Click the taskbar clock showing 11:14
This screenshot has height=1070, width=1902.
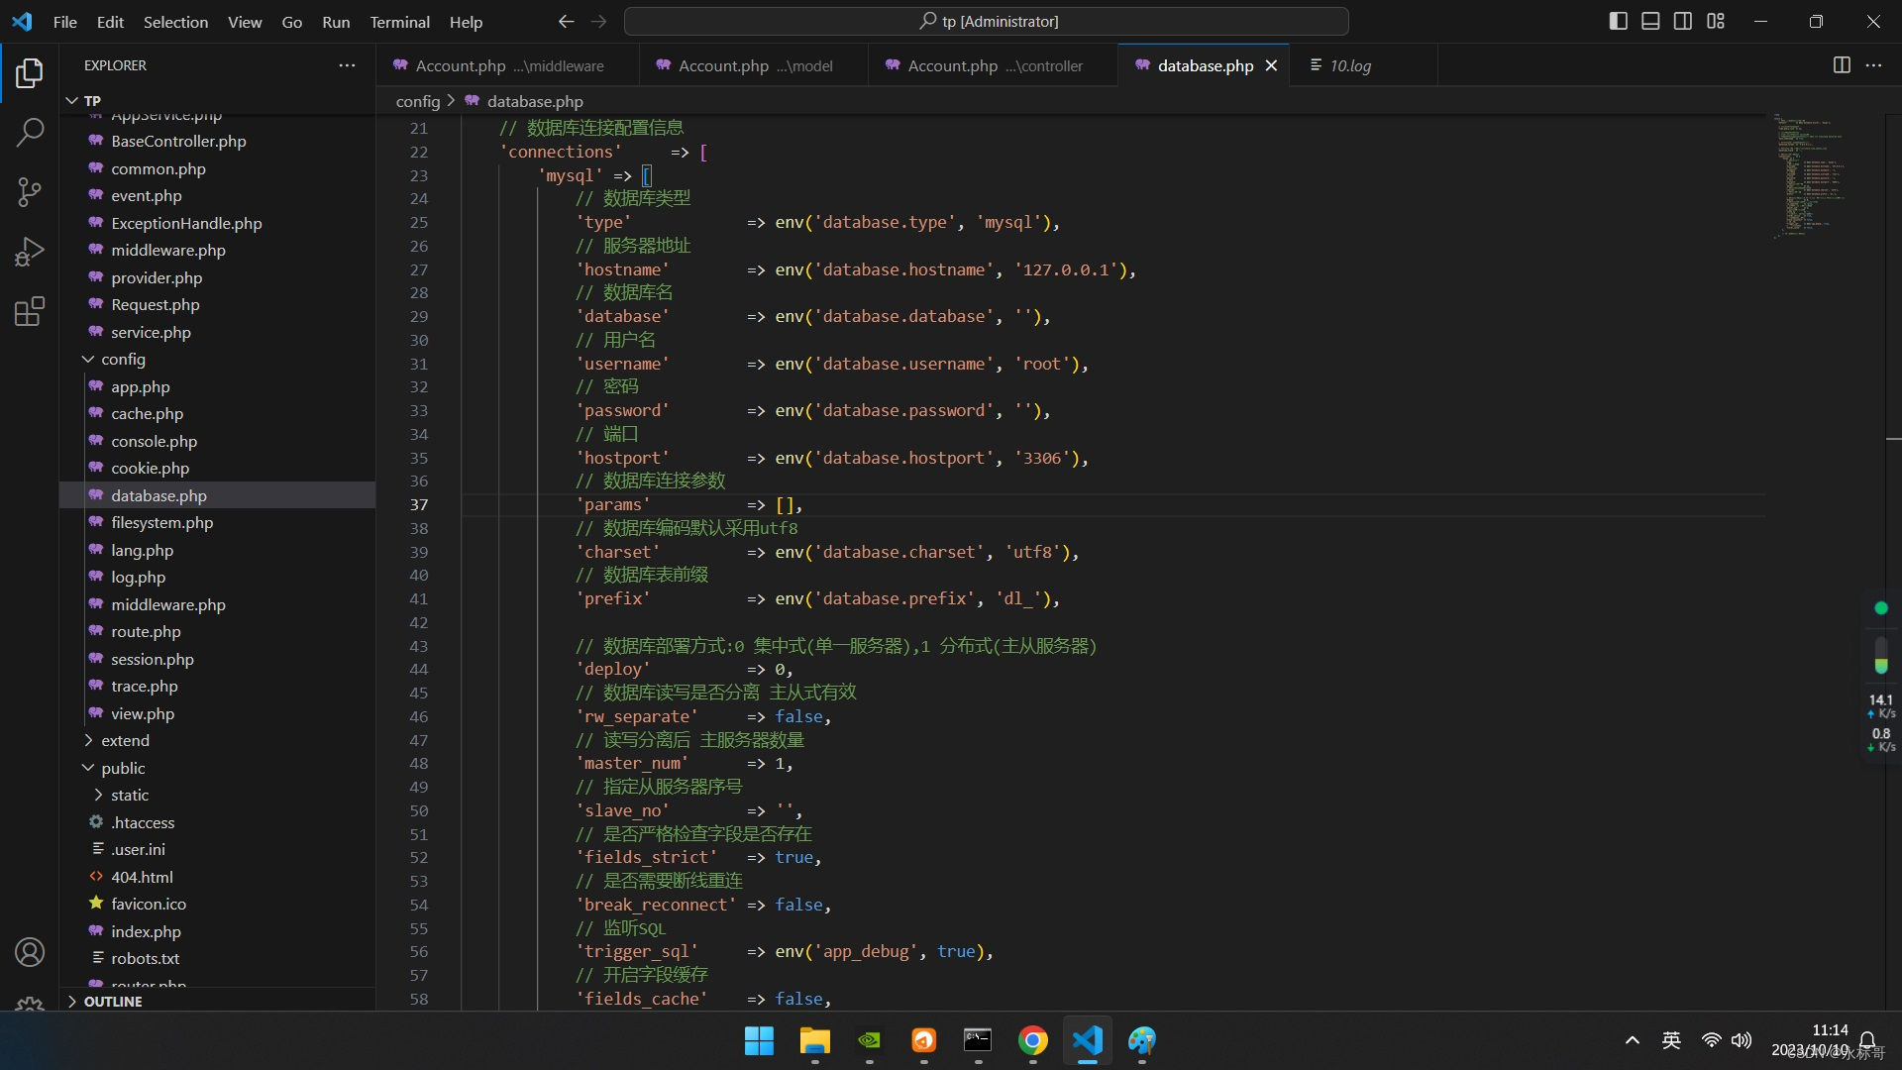pyautogui.click(x=1830, y=1030)
